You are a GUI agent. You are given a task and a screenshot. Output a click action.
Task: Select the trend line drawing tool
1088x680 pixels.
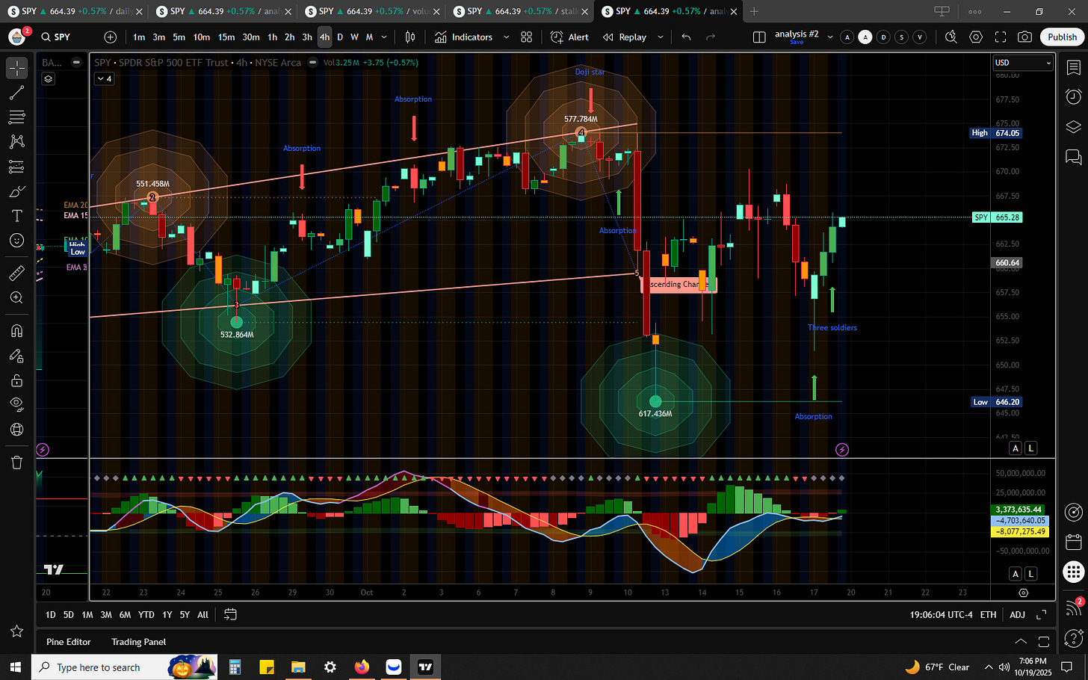(x=16, y=93)
